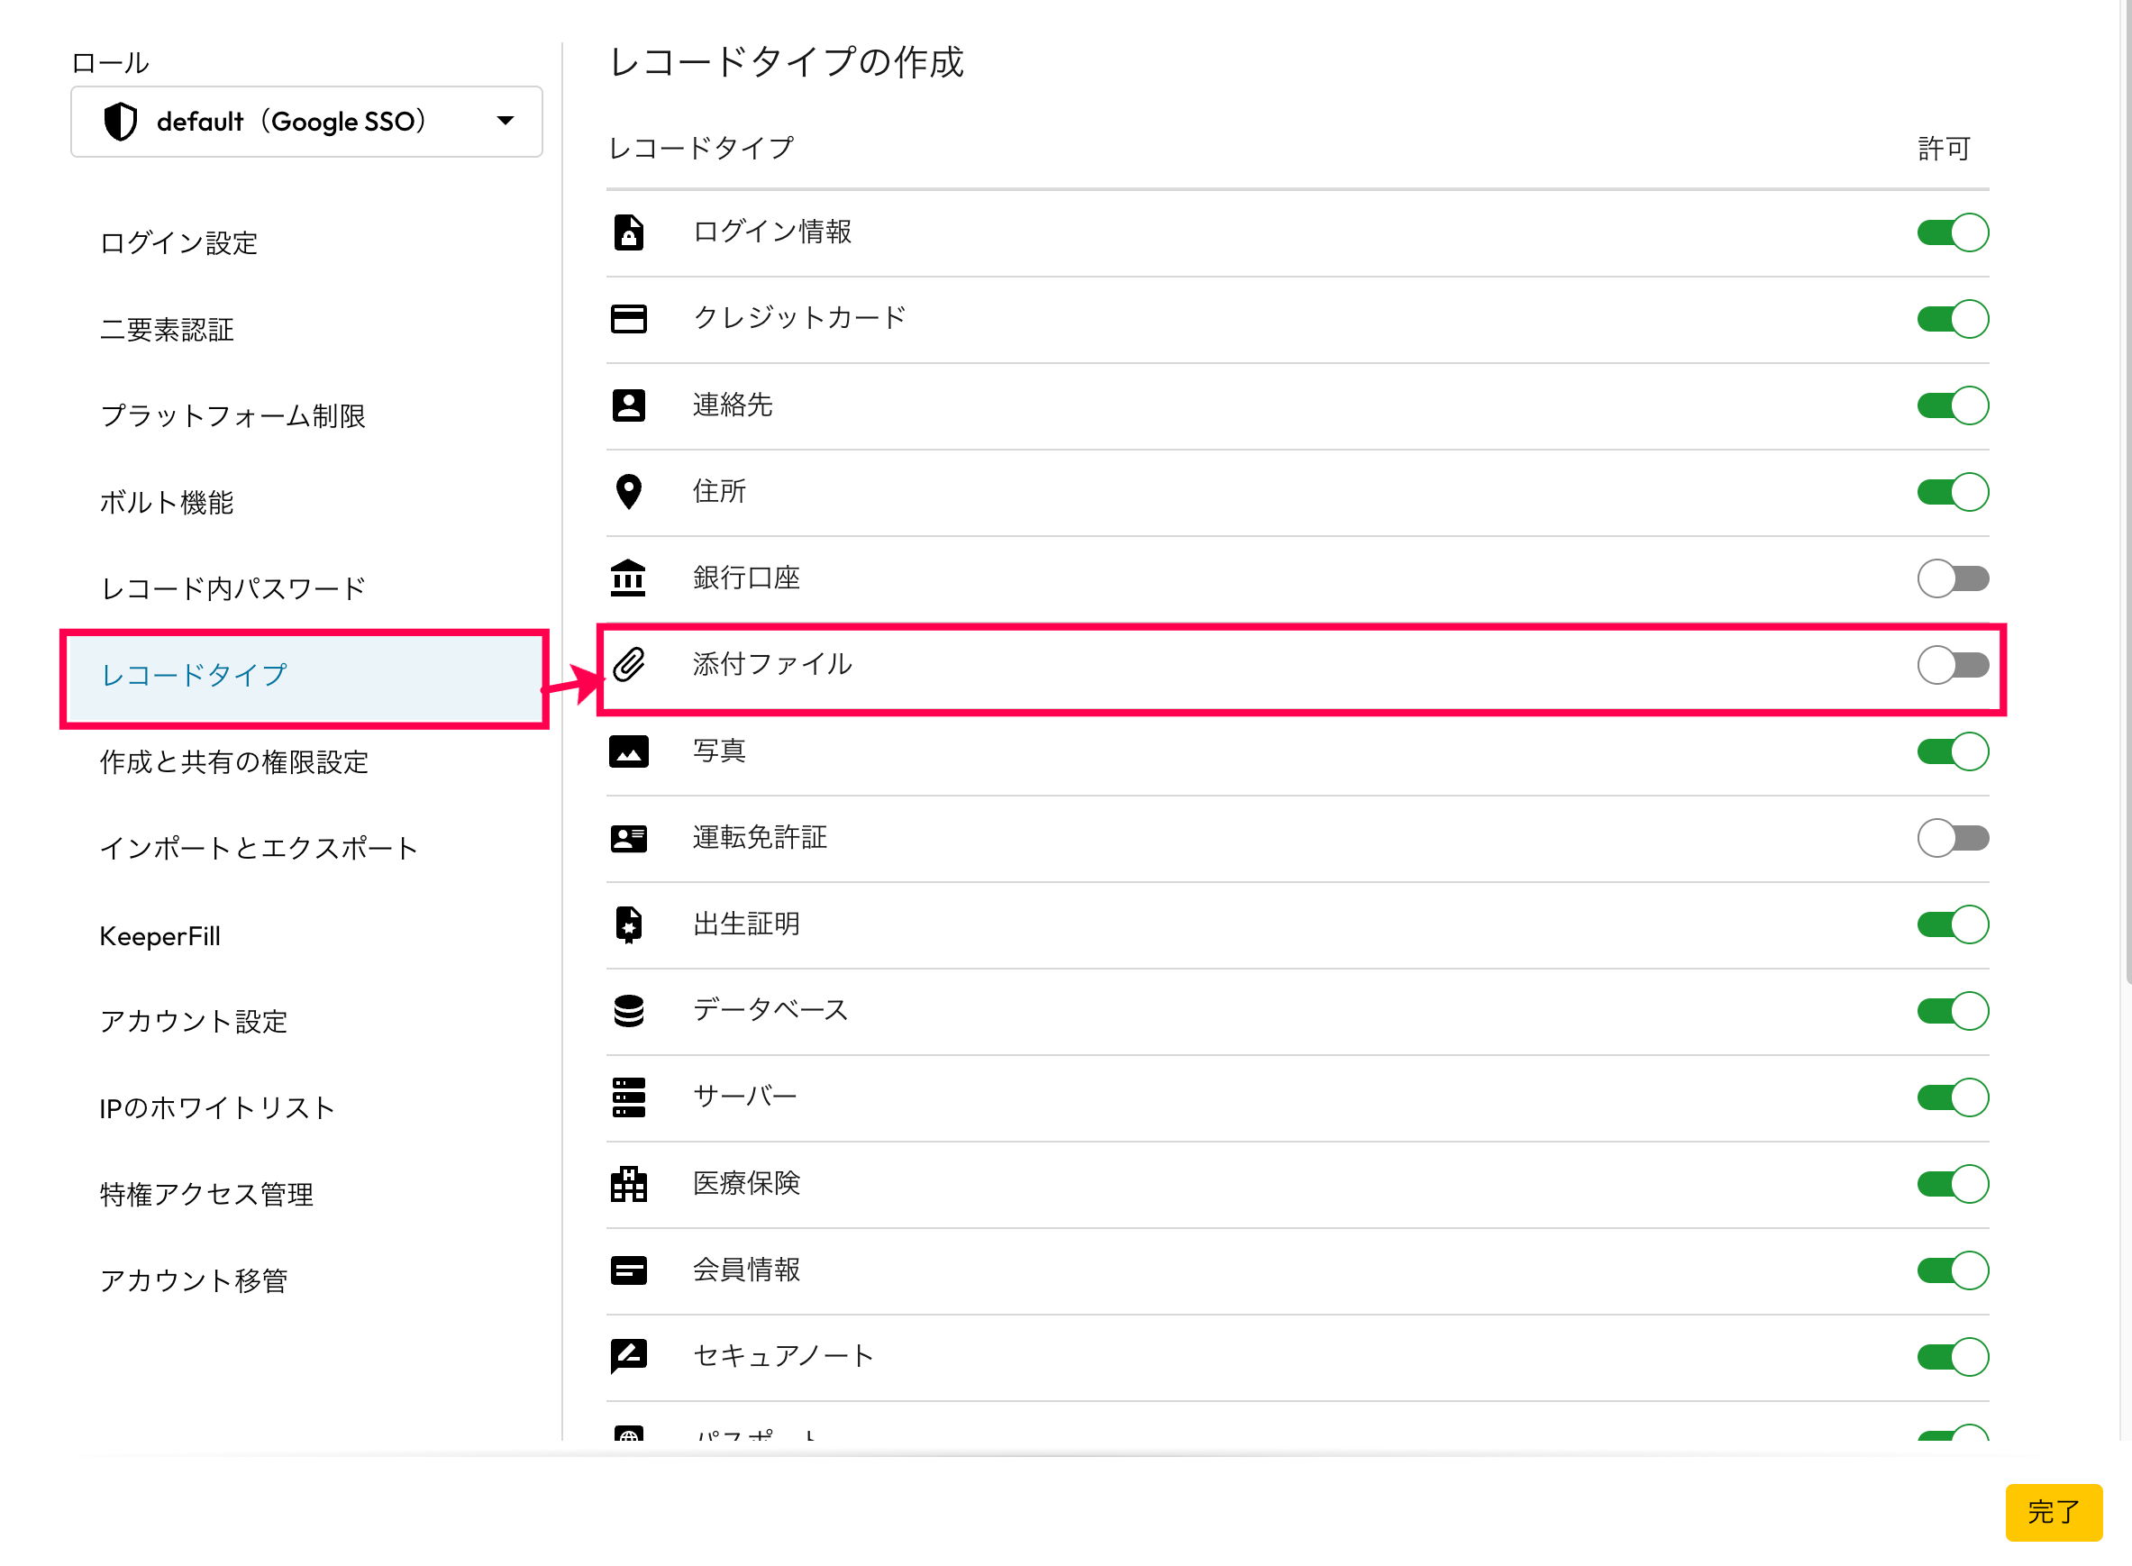2132x1566 pixels.
Task: Select プラットフォーム制限 in the sidebar
Action: point(232,415)
